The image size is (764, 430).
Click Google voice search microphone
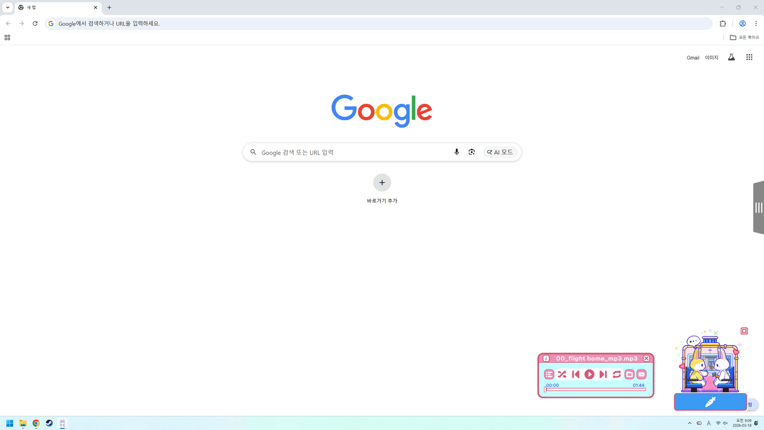coord(456,152)
